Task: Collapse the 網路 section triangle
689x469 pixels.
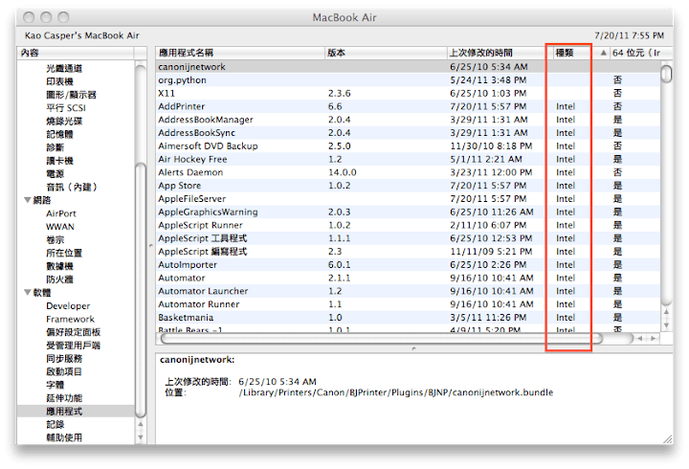Action: click(27, 200)
